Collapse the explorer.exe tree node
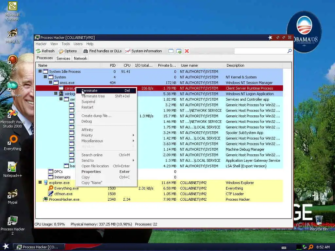 pyautogui.click(x=40, y=182)
